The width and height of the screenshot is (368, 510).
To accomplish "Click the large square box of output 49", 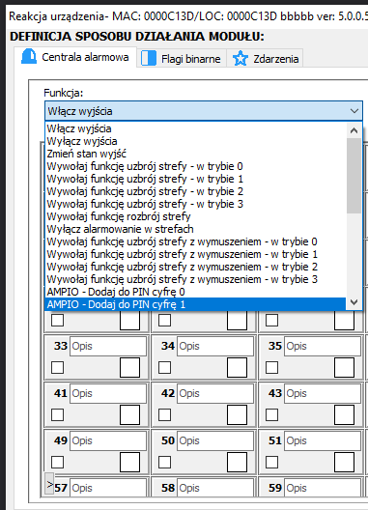I will (x=129, y=462).
